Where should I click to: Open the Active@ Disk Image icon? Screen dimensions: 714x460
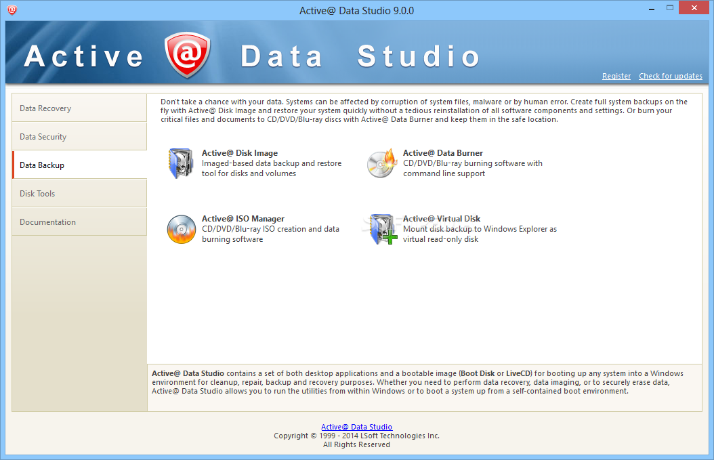click(x=182, y=163)
